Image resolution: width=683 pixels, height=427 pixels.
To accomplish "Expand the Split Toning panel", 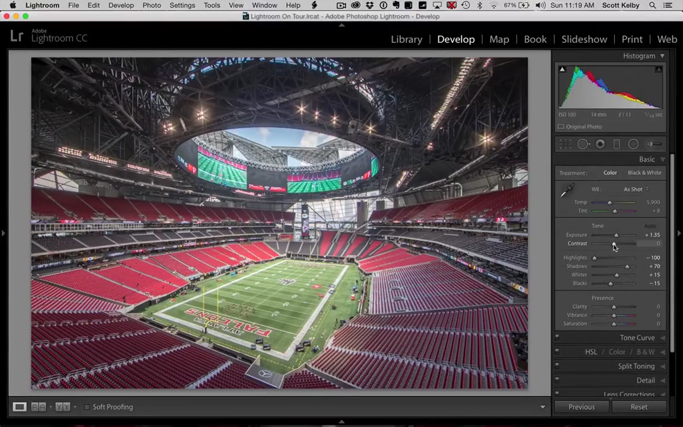I will click(663, 367).
